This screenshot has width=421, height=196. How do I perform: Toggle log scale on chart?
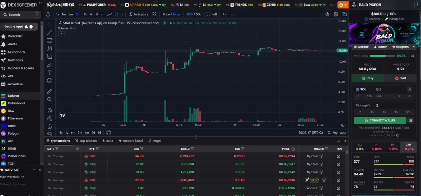[x=335, y=132]
